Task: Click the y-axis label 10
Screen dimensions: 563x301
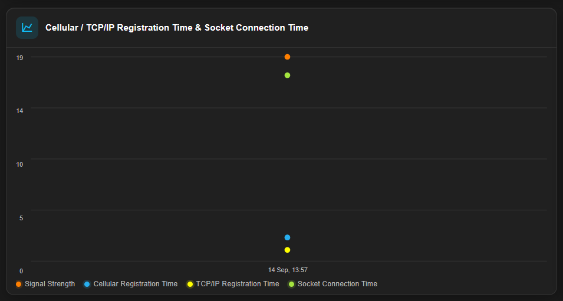Action: 19,164
